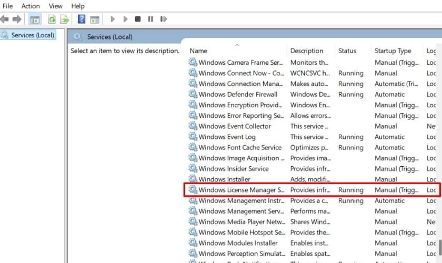Image resolution: width=442 pixels, height=263 pixels.
Task: Select the Windows Installer service name
Action: tap(224, 179)
